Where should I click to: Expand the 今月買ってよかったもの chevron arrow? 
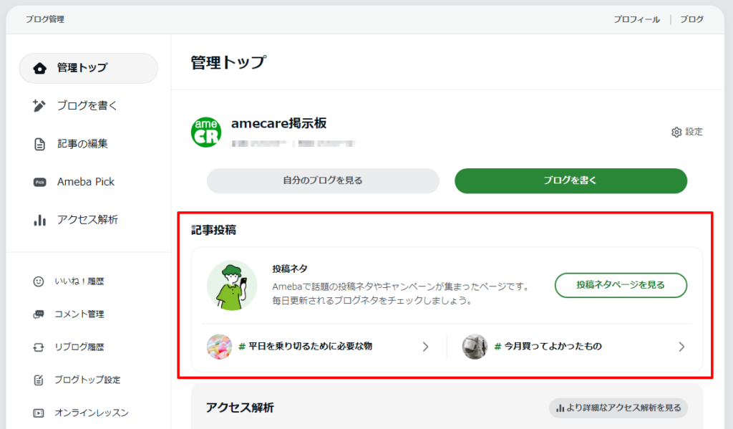(681, 347)
